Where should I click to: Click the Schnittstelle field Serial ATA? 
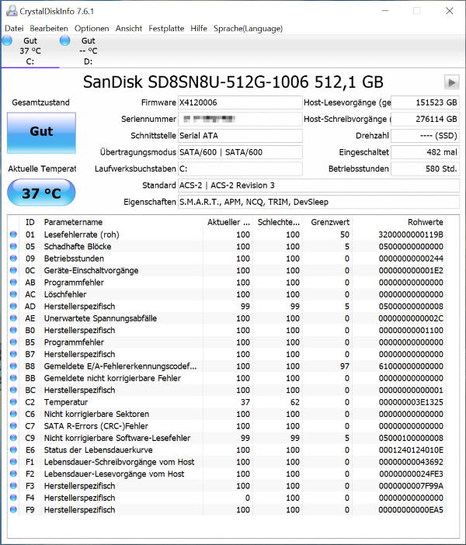tap(240, 136)
